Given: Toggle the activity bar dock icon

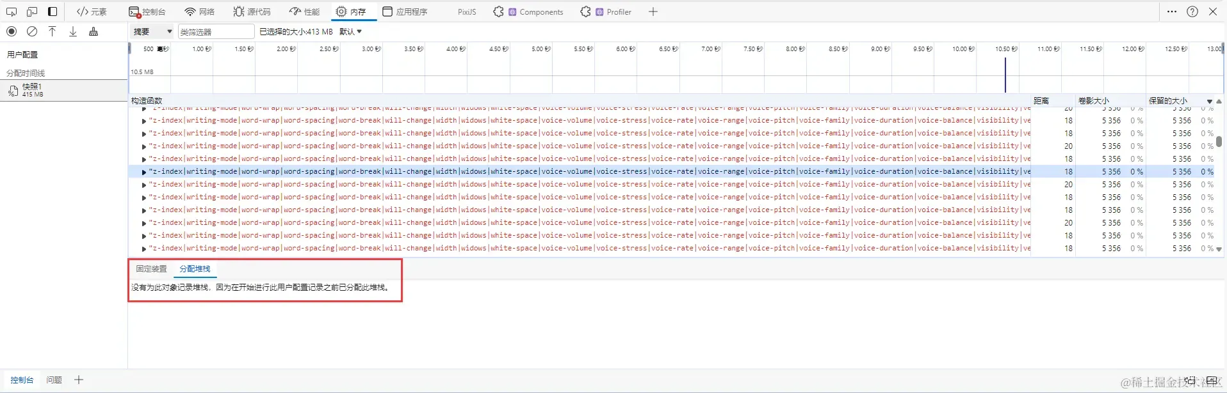Looking at the screenshot, I should click(53, 12).
